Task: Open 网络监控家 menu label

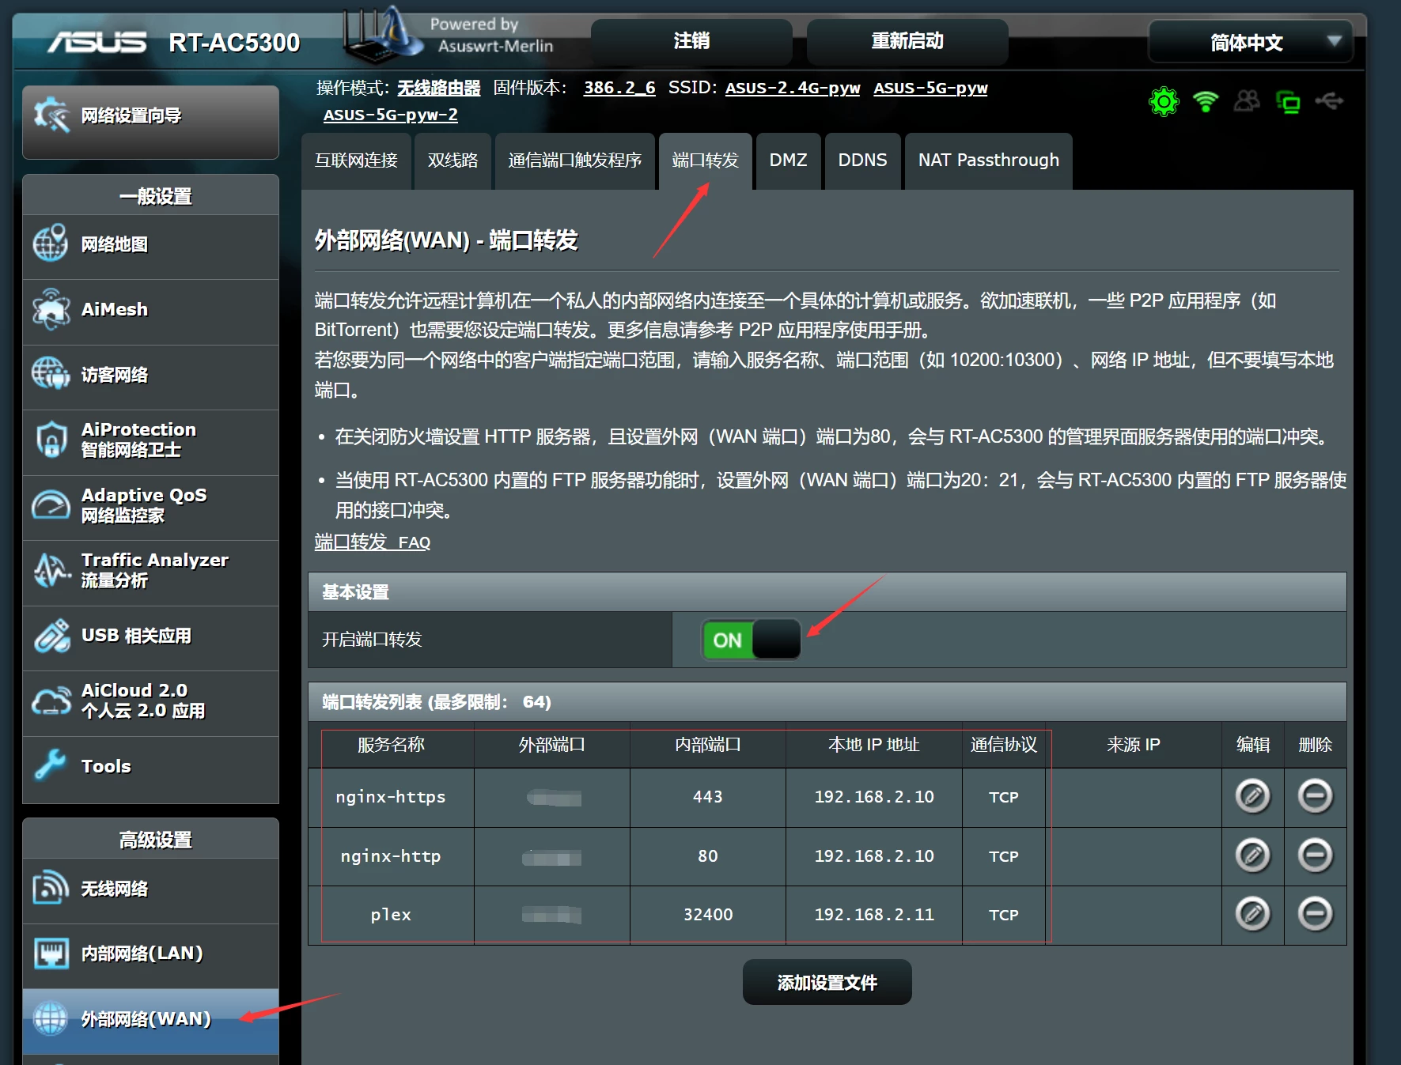Action: pos(123,516)
